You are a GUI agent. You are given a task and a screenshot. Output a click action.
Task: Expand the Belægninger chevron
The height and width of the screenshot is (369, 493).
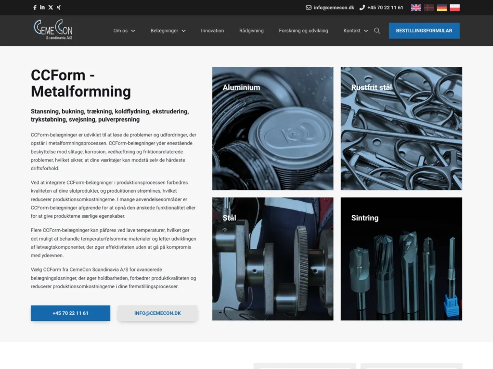pos(183,31)
